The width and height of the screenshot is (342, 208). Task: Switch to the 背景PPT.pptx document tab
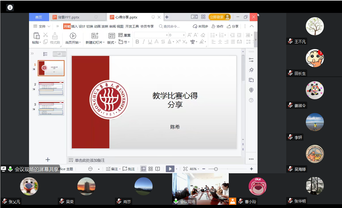(69, 17)
